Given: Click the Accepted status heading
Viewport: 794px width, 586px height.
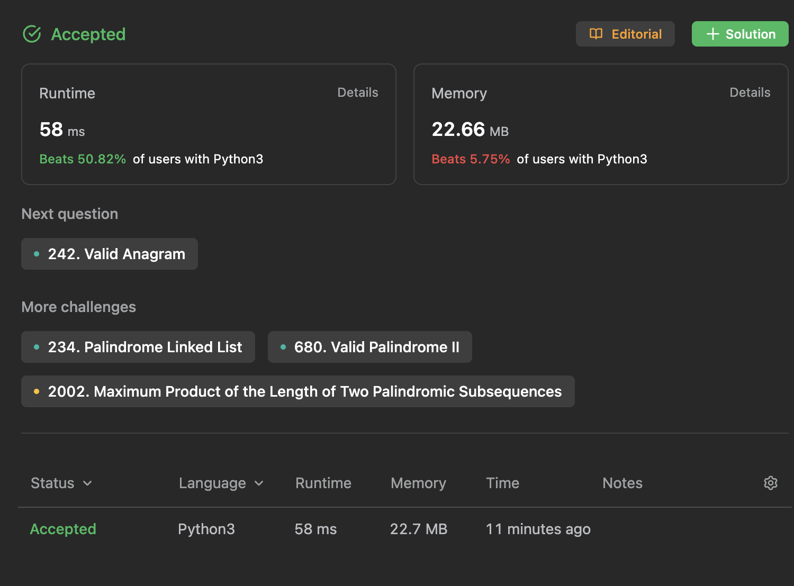Looking at the screenshot, I should point(88,34).
